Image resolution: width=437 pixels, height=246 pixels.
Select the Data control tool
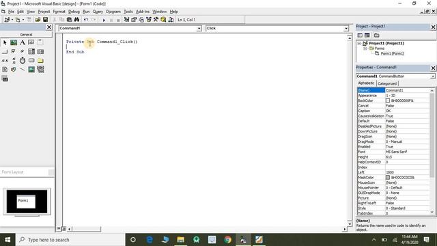(x=40, y=70)
